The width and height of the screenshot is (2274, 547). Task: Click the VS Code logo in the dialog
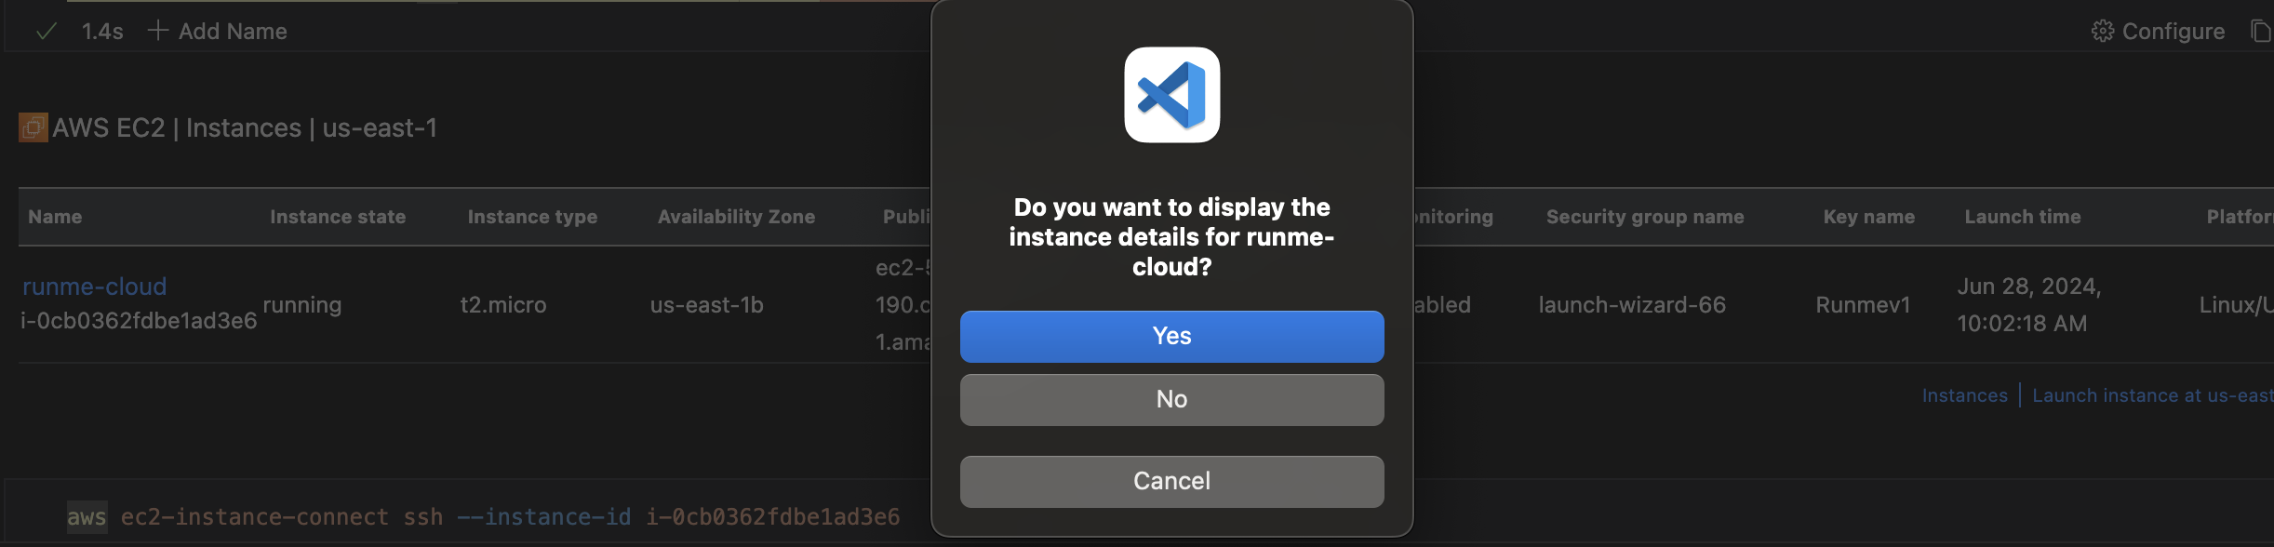tap(1171, 95)
